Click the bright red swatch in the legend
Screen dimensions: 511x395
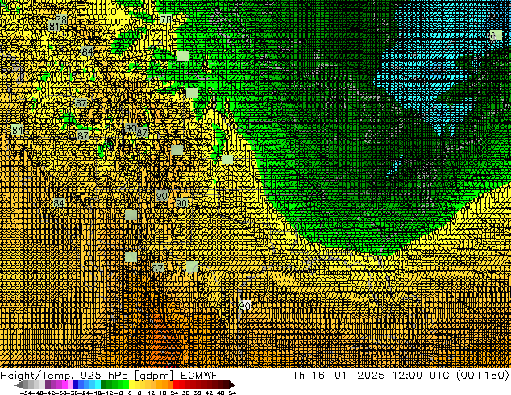click(176, 384)
